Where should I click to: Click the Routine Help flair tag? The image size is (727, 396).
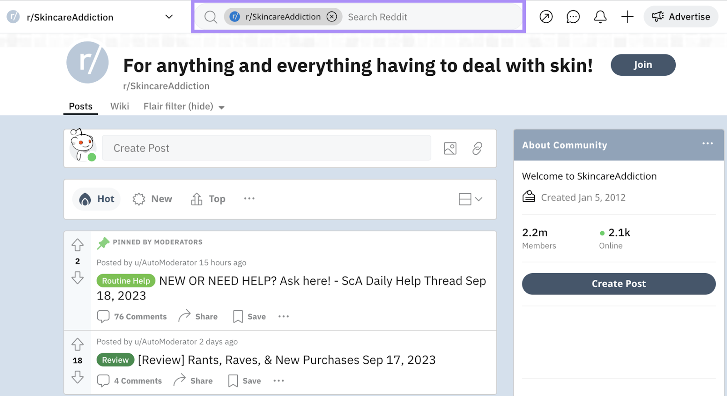[x=126, y=281]
